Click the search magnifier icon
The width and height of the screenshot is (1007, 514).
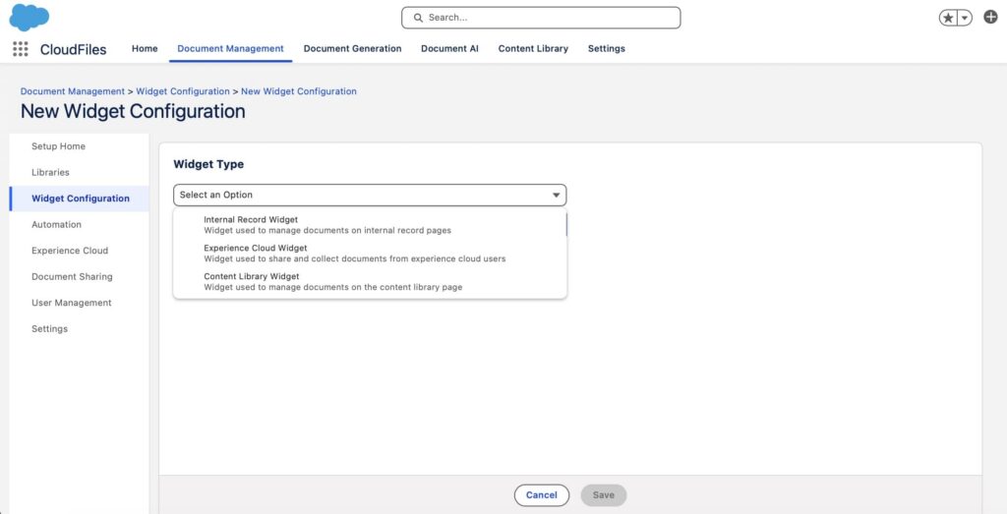418,18
